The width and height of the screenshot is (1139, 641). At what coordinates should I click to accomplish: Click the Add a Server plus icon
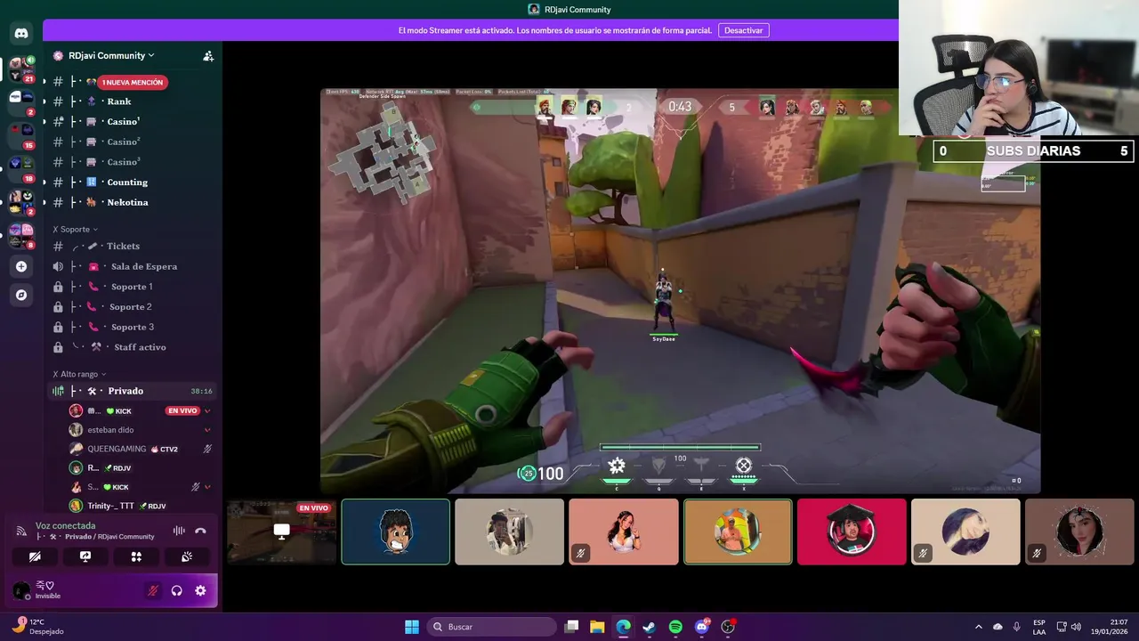21,266
